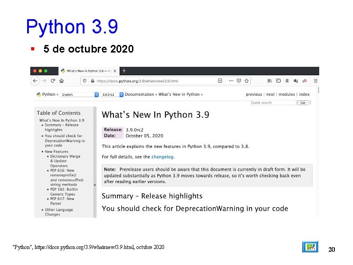This screenshot has height=265, width=353.
Task: Click the Summary – Release highlights heading
Action: coord(152,196)
